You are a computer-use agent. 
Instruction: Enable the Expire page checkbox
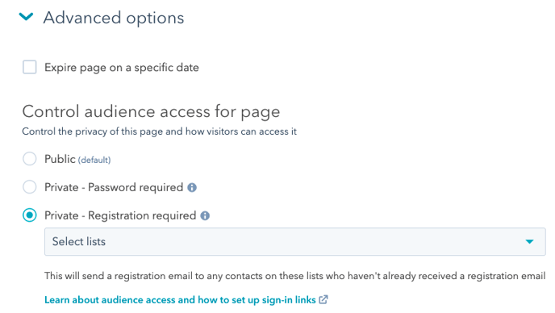click(x=29, y=67)
